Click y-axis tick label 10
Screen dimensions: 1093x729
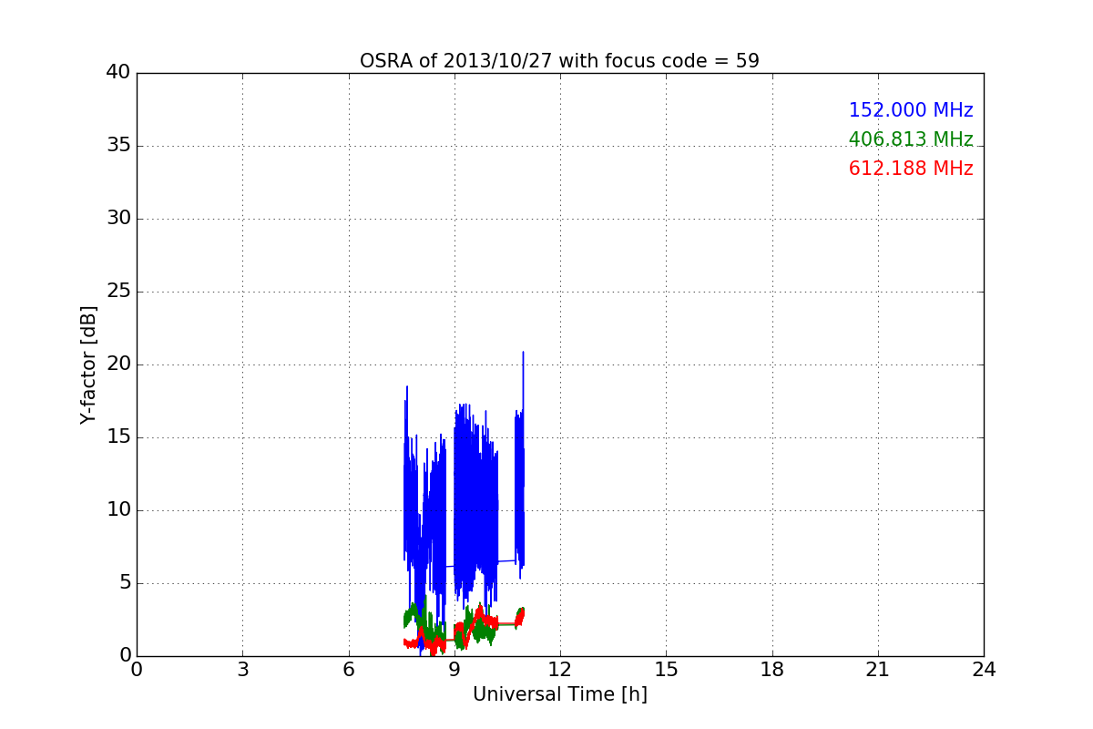pos(117,510)
